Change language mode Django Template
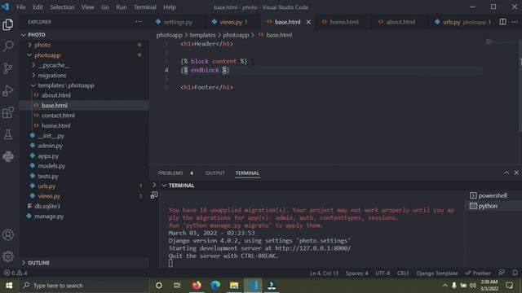This screenshot has width=522, height=293. (437, 273)
